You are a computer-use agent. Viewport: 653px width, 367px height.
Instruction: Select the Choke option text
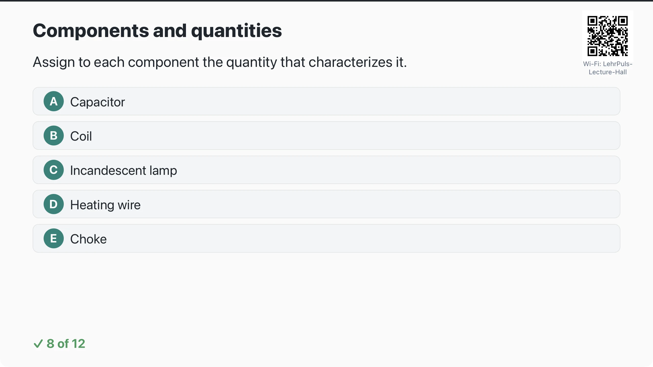pyautogui.click(x=88, y=239)
